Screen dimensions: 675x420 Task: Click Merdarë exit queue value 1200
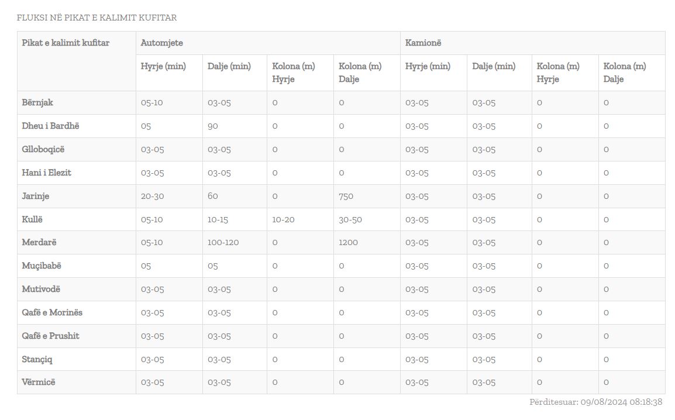coord(348,242)
